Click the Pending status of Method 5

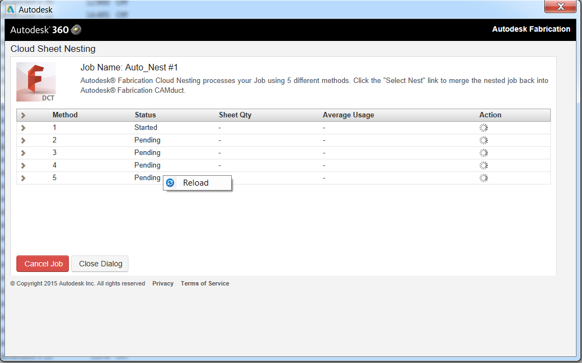point(148,178)
